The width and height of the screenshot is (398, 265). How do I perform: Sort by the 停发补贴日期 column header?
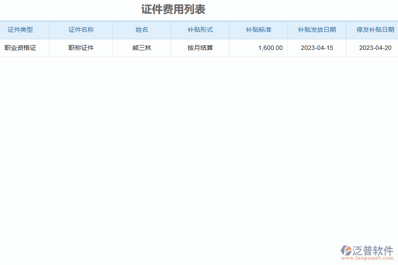374,30
